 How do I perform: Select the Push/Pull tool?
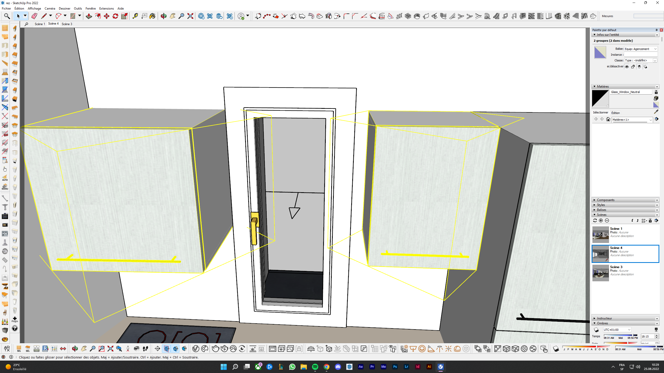click(89, 16)
